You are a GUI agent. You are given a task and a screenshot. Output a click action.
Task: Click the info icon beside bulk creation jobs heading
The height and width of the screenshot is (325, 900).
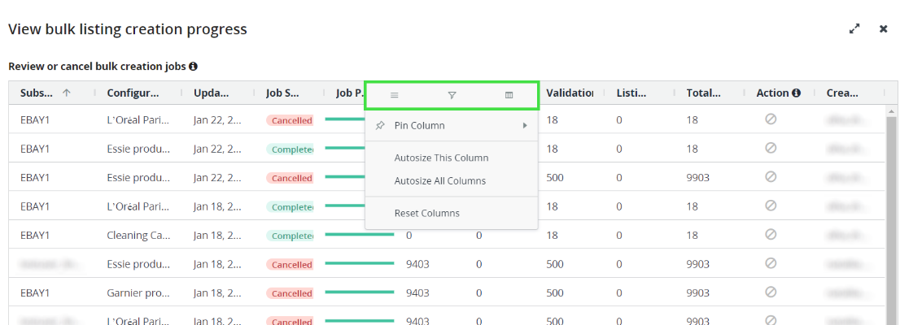194,67
